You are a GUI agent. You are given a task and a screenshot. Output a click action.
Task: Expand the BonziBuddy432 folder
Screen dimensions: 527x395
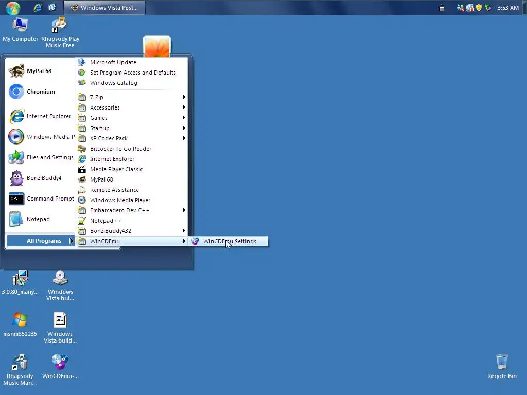coord(132,231)
